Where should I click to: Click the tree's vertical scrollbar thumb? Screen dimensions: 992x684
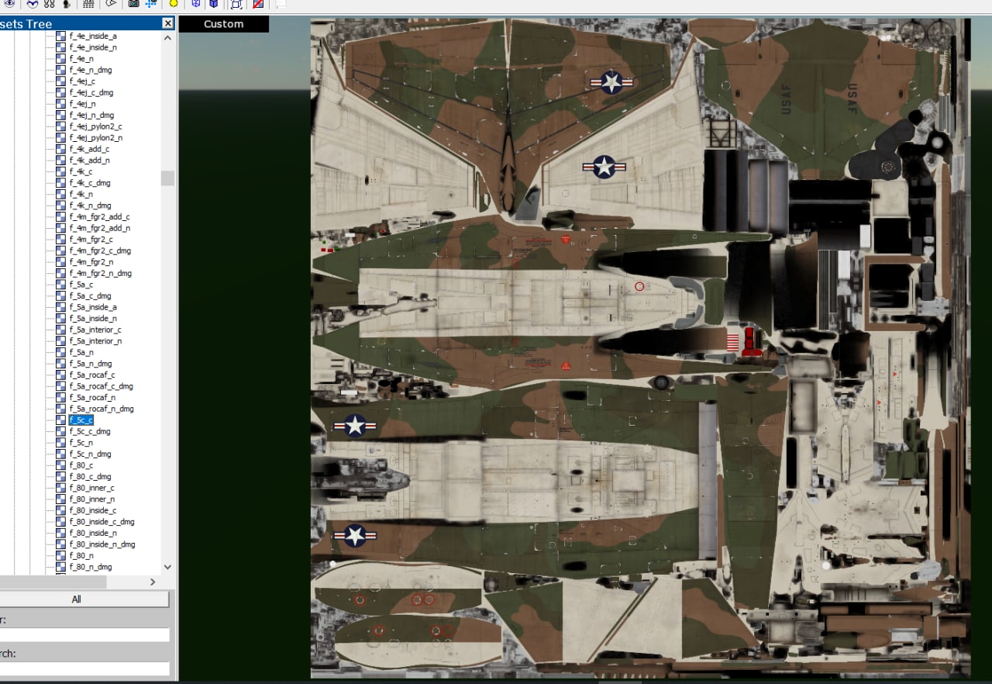click(x=167, y=178)
